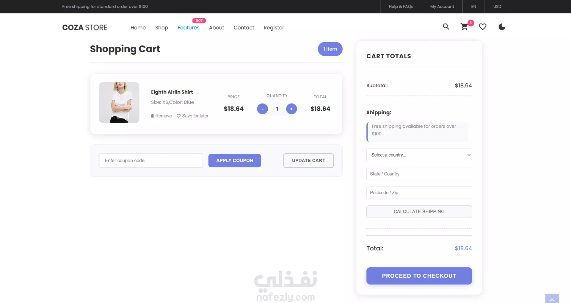571x303 pixels.
Task: Click the Apply Coupon button
Action: [235, 160]
